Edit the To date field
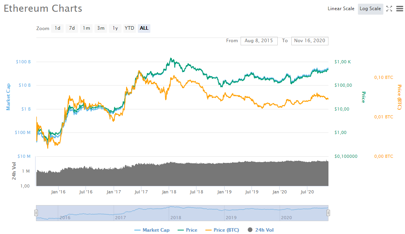This screenshot has height=234, width=405. [310, 41]
